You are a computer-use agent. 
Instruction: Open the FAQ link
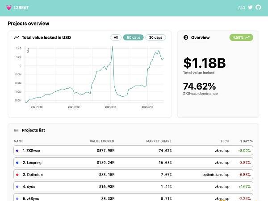click(x=242, y=8)
